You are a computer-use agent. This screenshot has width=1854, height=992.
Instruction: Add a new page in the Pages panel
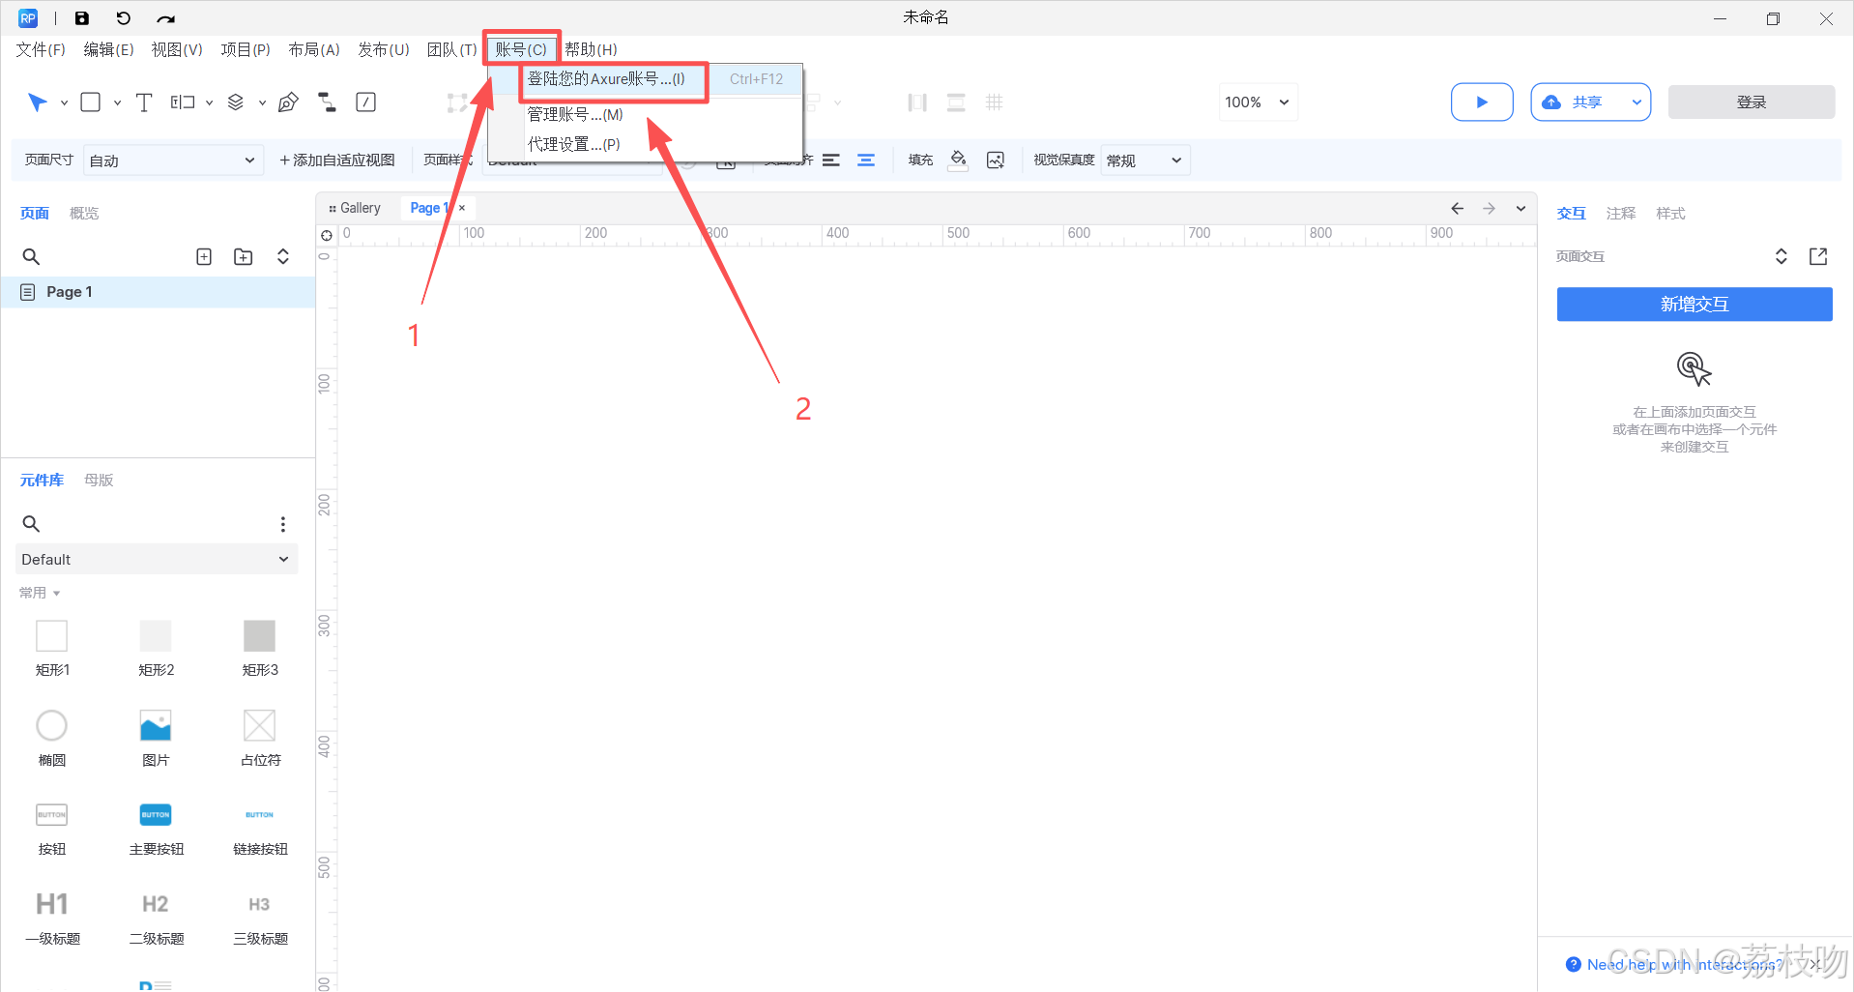click(x=204, y=256)
